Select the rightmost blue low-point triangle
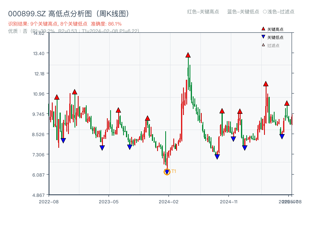The height and width of the screenshot is (243, 324). [x=282, y=136]
